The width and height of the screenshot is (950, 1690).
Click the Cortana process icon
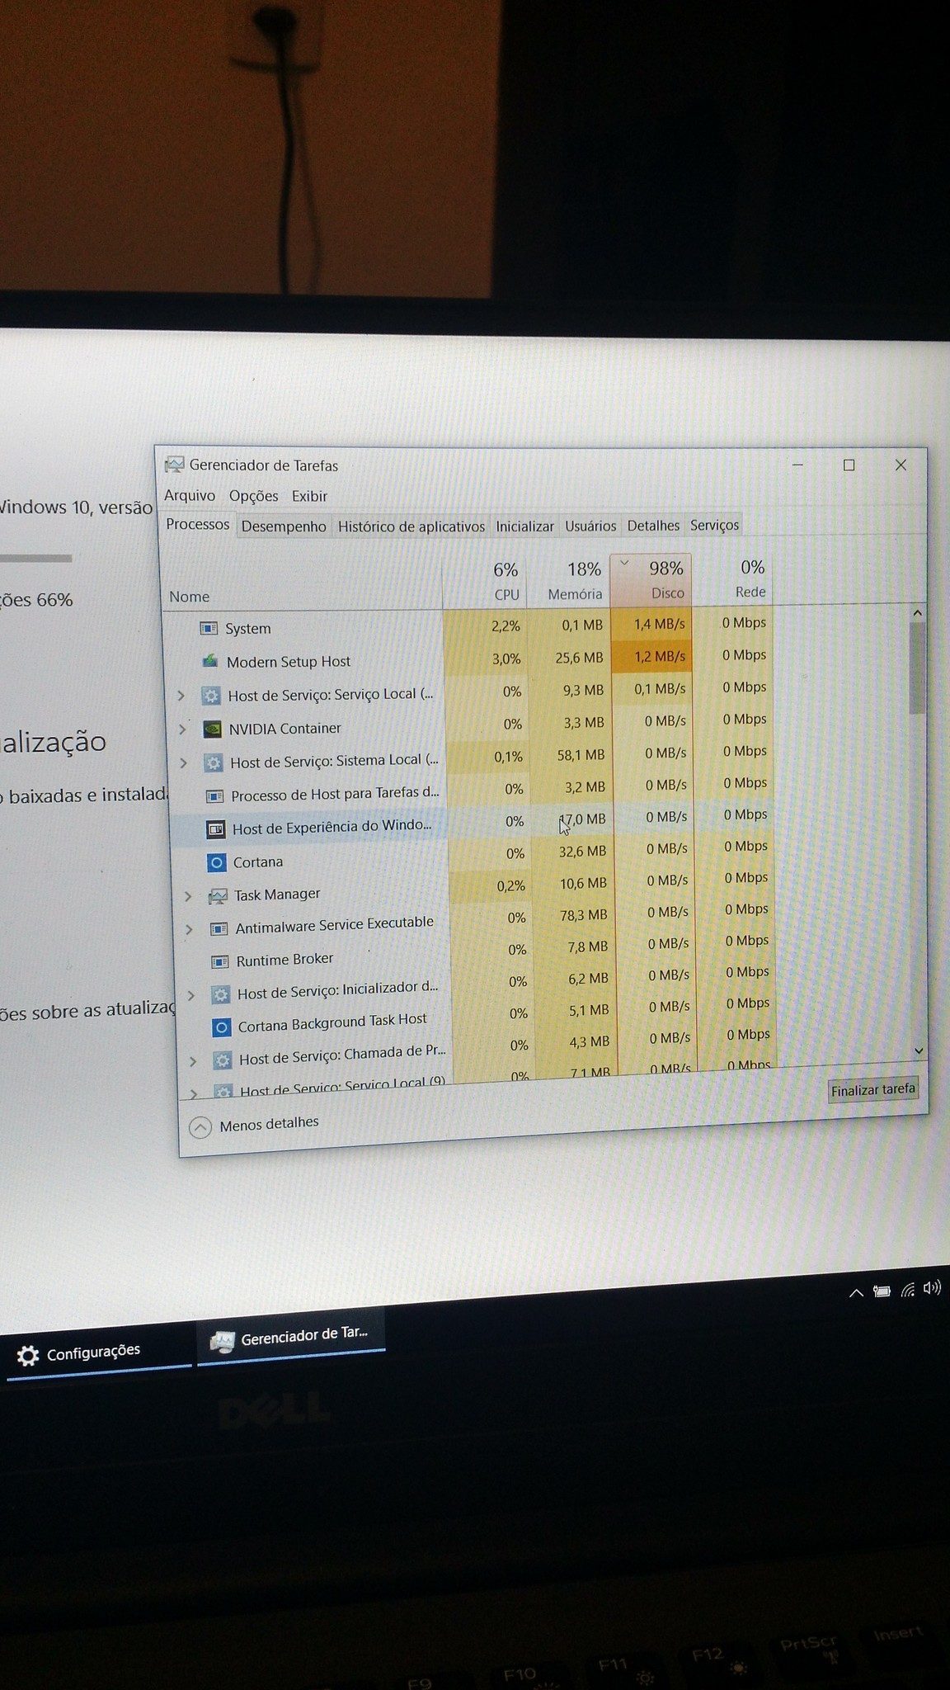(216, 863)
